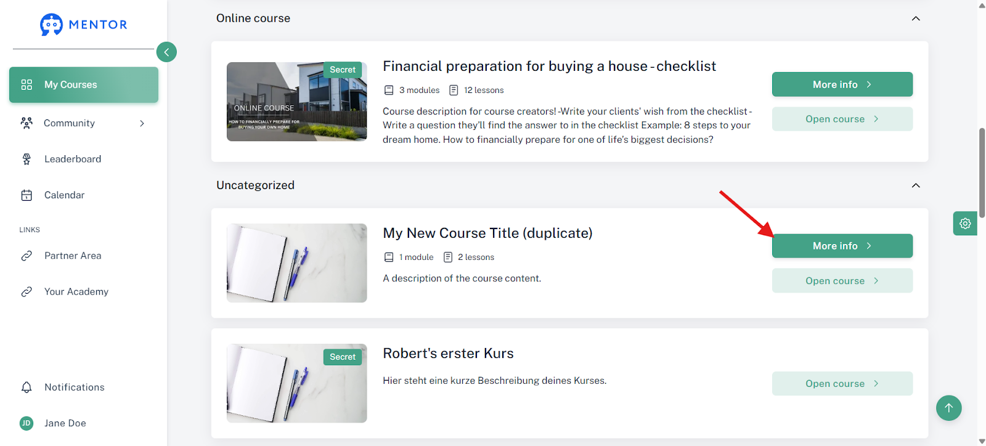The image size is (986, 446).
Task: Click the Mentor logo icon
Action: click(x=51, y=25)
